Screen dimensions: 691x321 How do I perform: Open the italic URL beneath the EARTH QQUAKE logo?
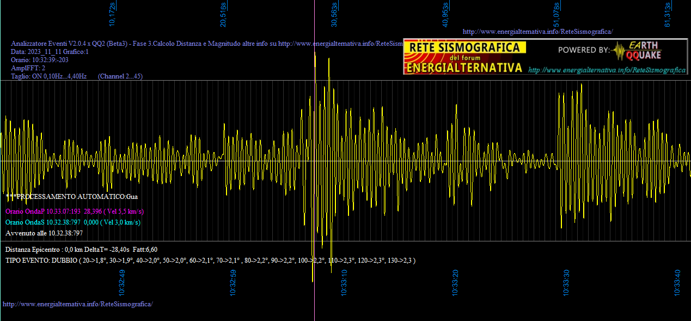(x=607, y=70)
